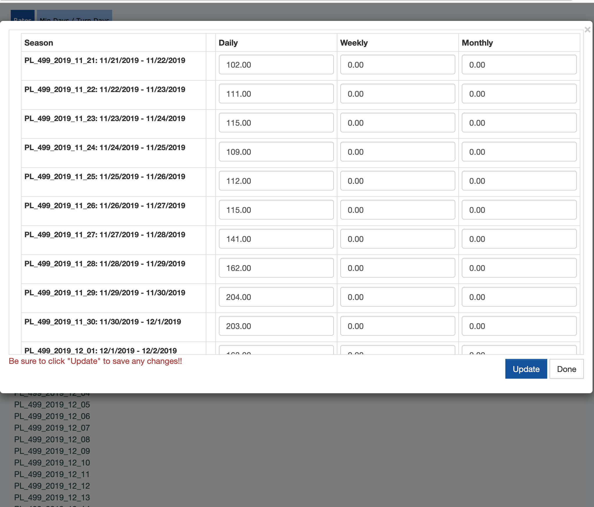Edit daily rate 141.00 for 11/27/2019
Image resolution: width=594 pixels, height=507 pixels.
(276, 239)
